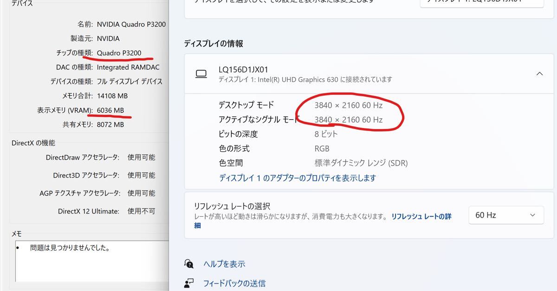Click the アクティブなシグナル モード resolution value

tap(349, 120)
